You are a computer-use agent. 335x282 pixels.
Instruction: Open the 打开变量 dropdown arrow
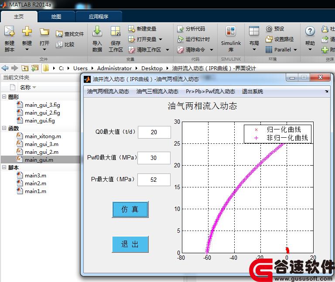click(161, 39)
